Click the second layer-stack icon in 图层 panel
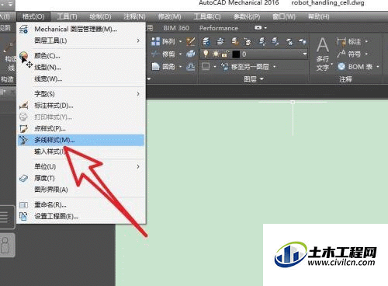Screen dimensions: 388x286 (x=220, y=41)
